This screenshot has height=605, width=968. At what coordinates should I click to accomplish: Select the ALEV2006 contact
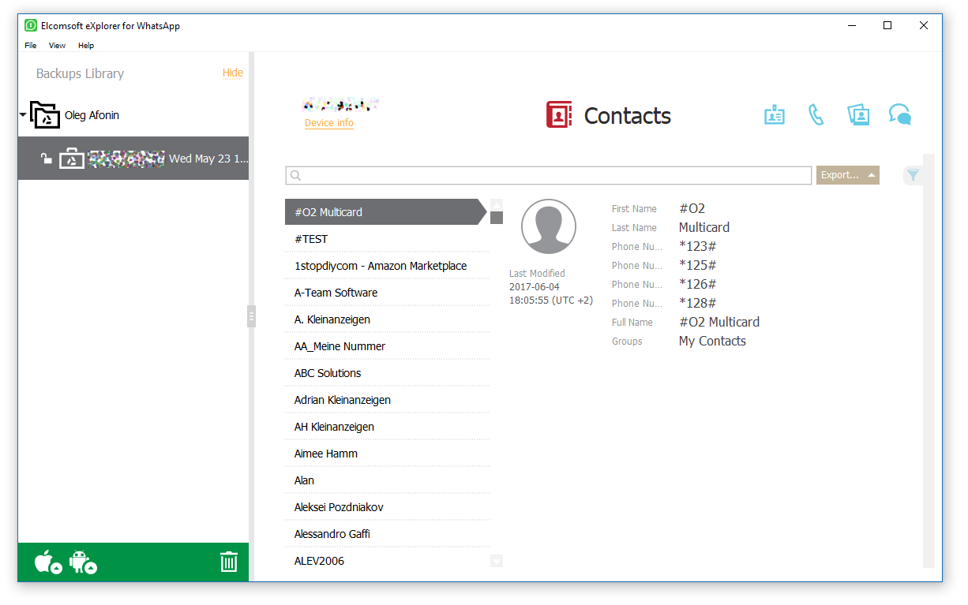[387, 561]
